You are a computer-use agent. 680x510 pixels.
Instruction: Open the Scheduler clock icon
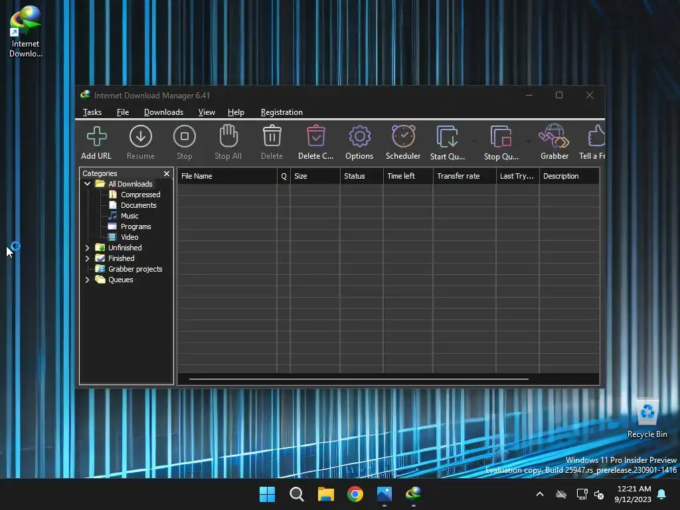click(x=403, y=137)
